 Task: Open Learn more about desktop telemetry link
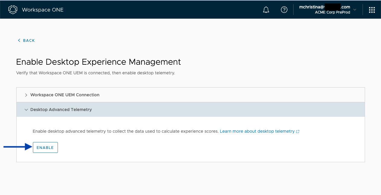coord(257,131)
